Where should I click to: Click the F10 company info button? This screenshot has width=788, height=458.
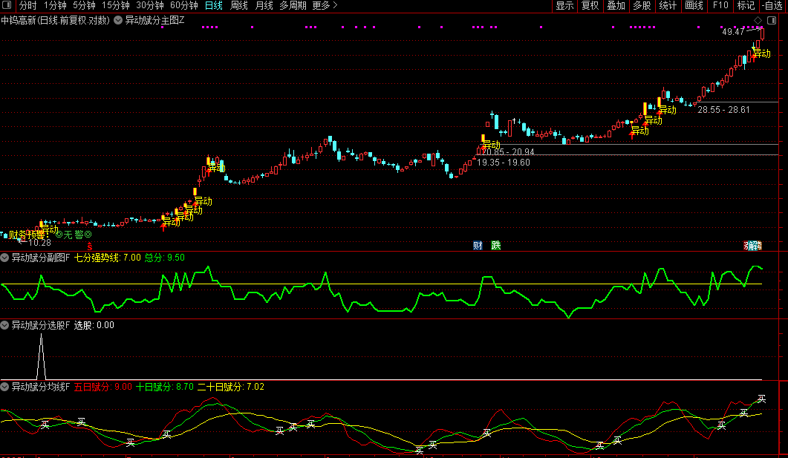720,6
